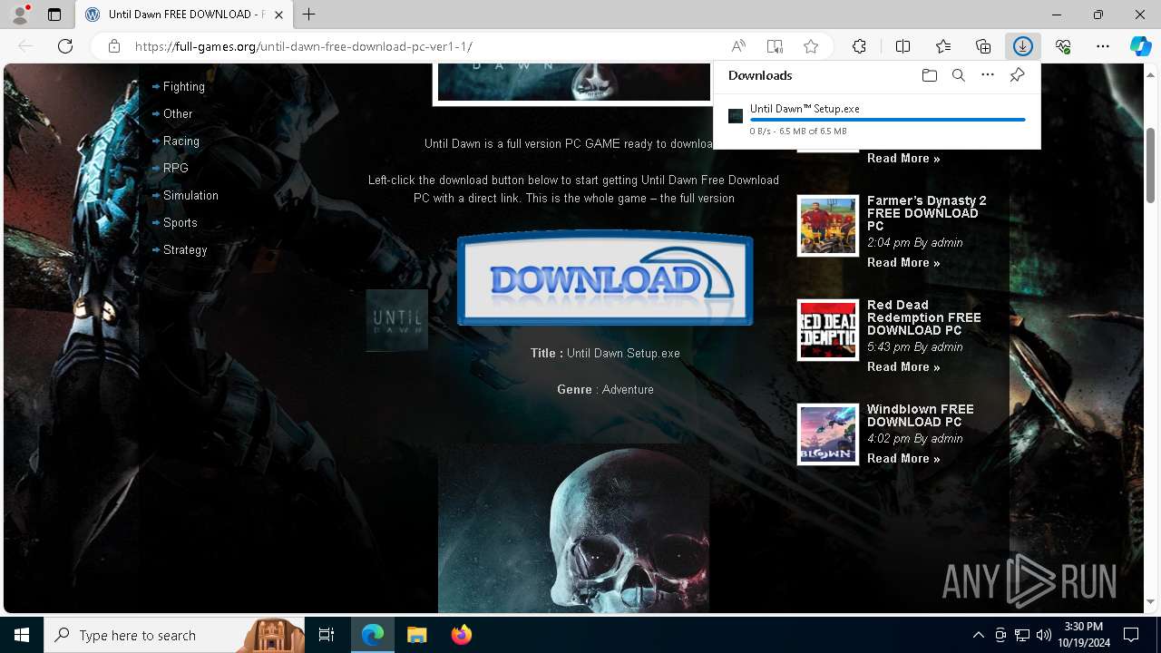Close the Until Dawn FREE DOWNLOAD tab
Screen dimensions: 1161x653
(x=279, y=15)
